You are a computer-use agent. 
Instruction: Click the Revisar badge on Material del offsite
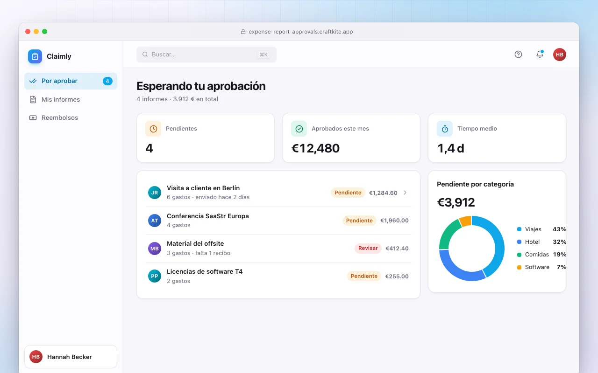tap(368, 249)
